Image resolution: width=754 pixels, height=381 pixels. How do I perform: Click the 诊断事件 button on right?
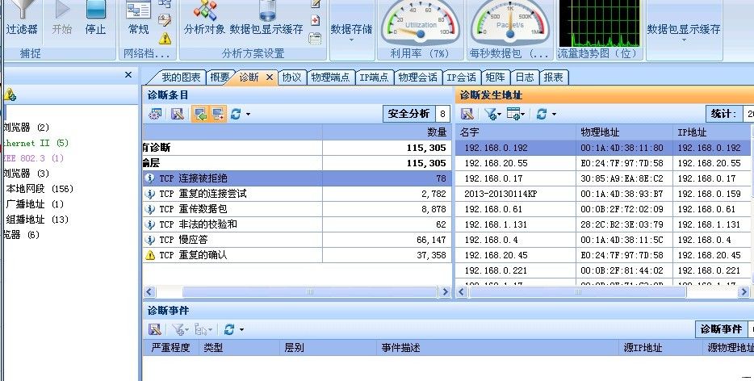[721, 329]
